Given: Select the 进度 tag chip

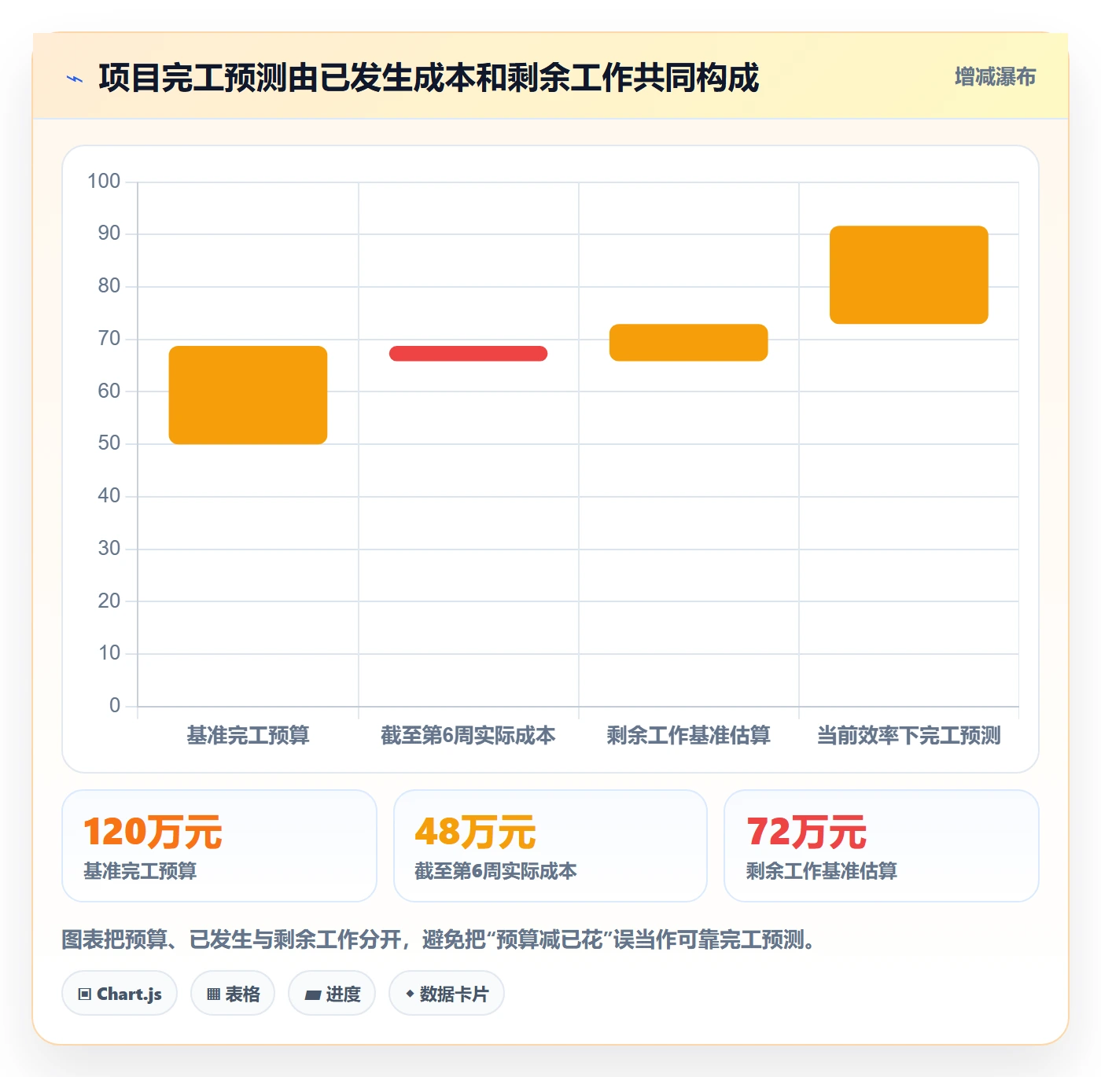Looking at the screenshot, I should pos(332,994).
